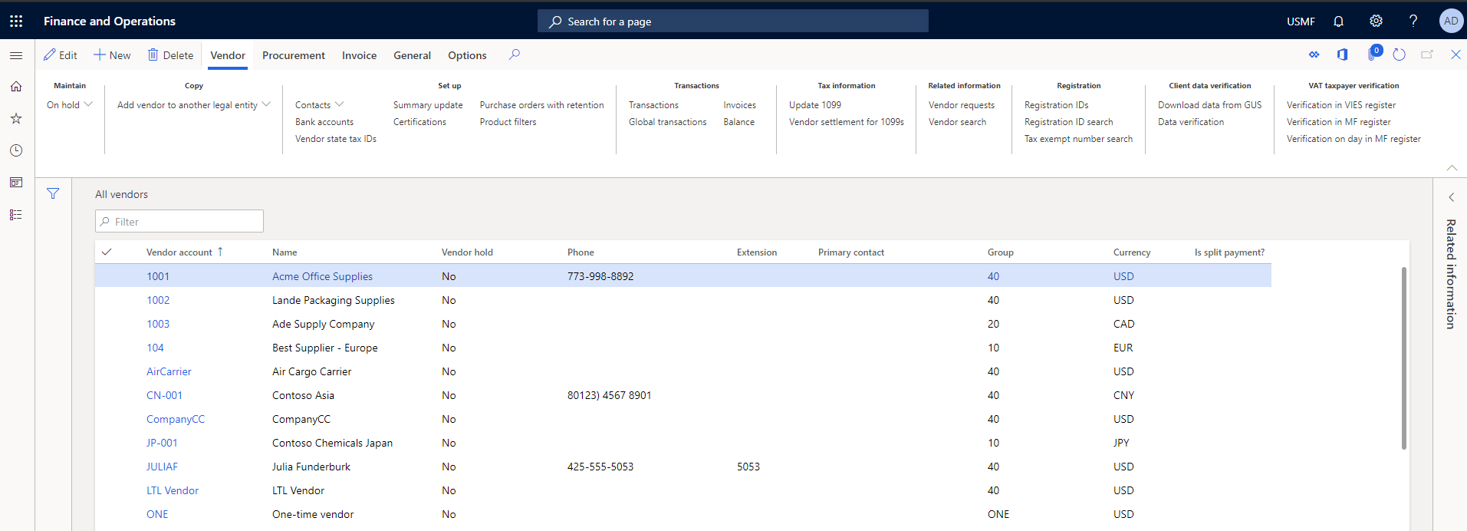Image resolution: width=1467 pixels, height=531 pixels.
Task: Click the Edit pencil button
Action: [x=61, y=55]
